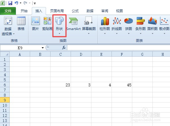Click cell C6 containing 23
This screenshot has width=170, height=126.
tap(61, 85)
